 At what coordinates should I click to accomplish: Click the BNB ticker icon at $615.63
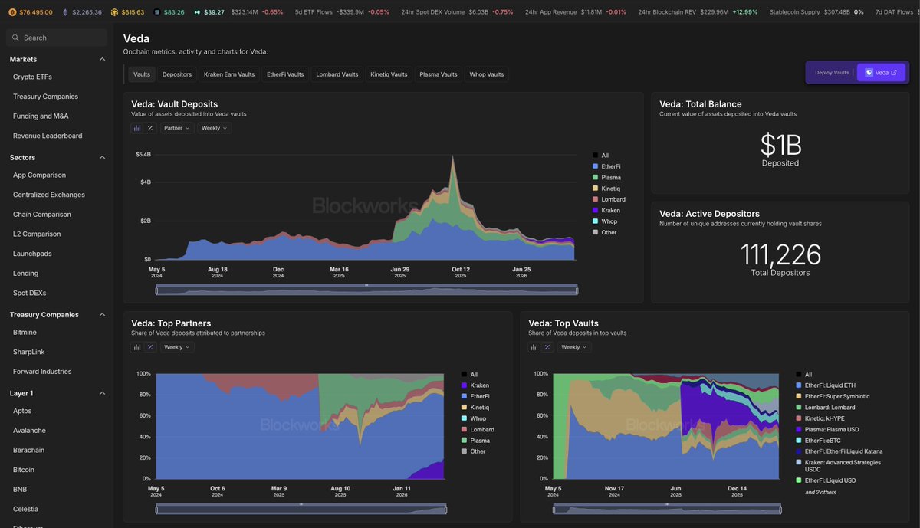(x=114, y=12)
